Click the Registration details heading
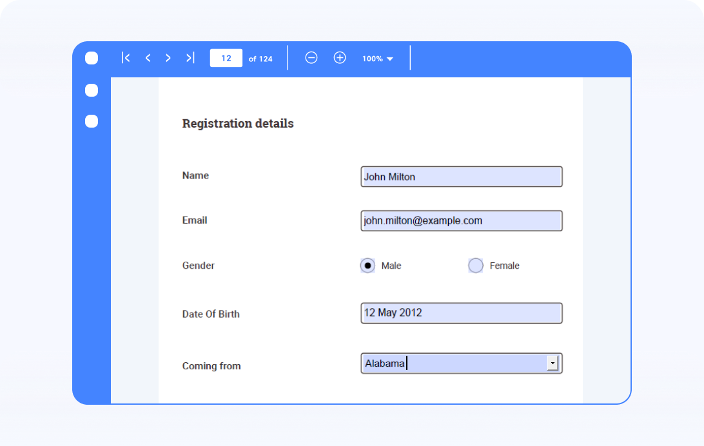This screenshot has width=704, height=446. click(x=237, y=123)
